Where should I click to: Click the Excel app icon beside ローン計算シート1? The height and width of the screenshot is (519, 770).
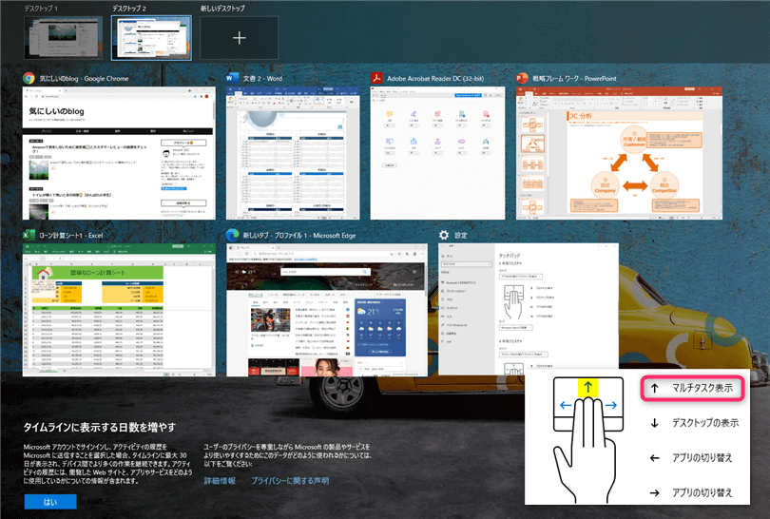coord(29,235)
